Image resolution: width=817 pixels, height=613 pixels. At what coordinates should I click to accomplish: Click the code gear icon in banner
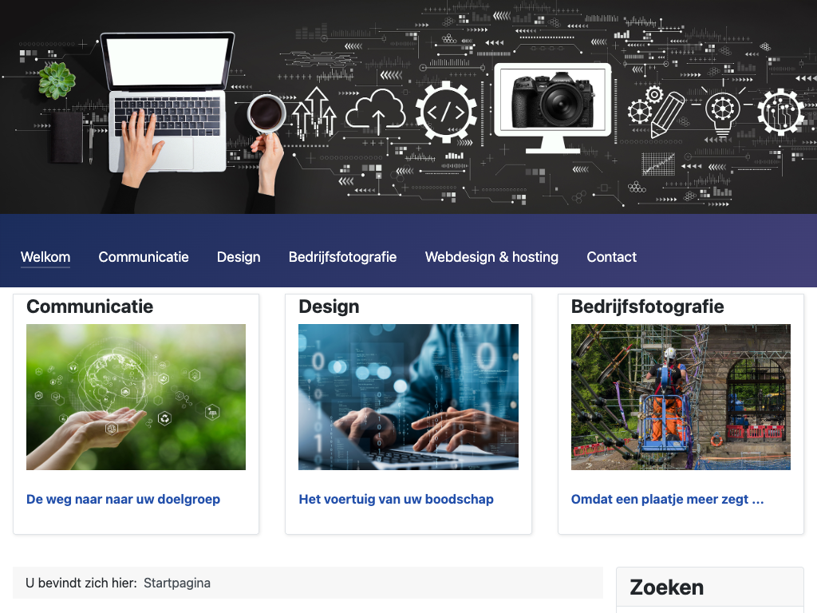coord(446,112)
